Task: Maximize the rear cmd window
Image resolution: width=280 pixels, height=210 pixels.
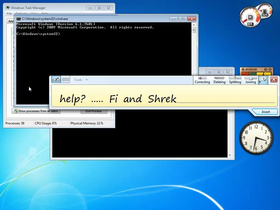Action: coord(219,72)
